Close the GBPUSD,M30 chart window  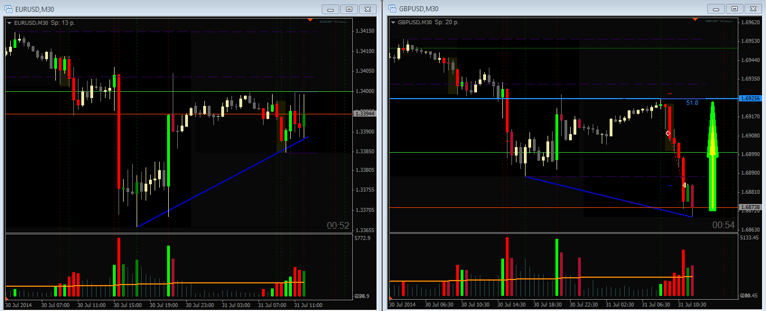(753, 9)
